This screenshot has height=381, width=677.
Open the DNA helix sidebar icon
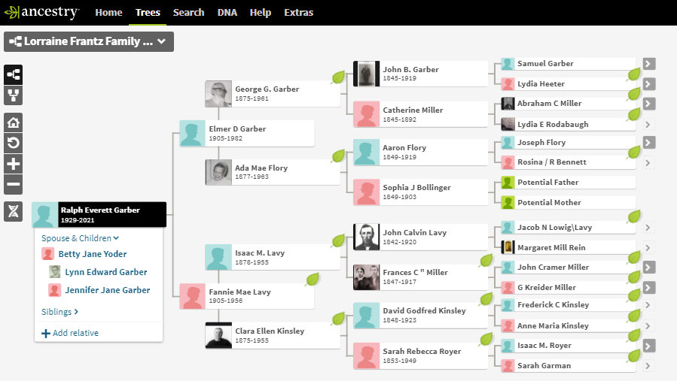(x=14, y=211)
